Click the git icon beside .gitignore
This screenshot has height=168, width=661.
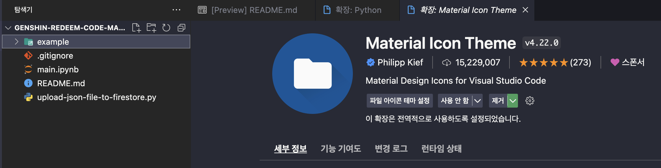(x=28, y=56)
